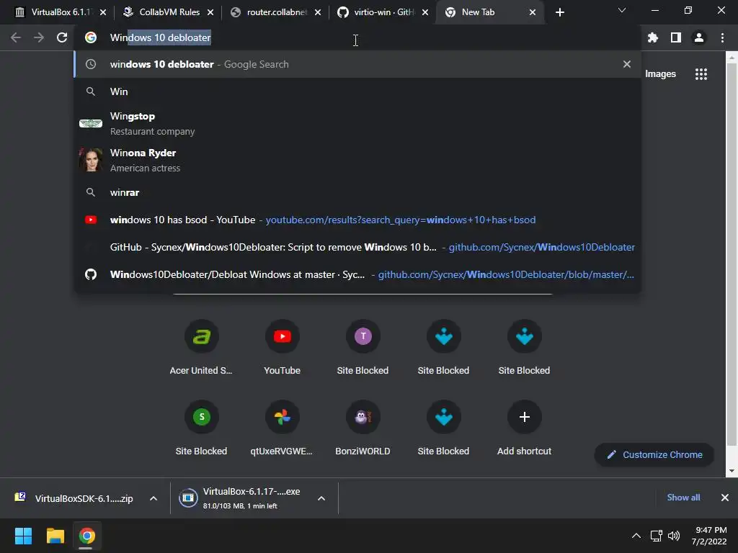Viewport: 738px width, 553px height.
Task: Open clock showing 9:47 PM
Action: point(709,536)
